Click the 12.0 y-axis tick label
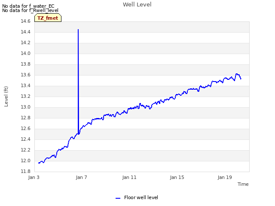Screen dimensions: 275x206 pyautogui.click(x=25, y=161)
